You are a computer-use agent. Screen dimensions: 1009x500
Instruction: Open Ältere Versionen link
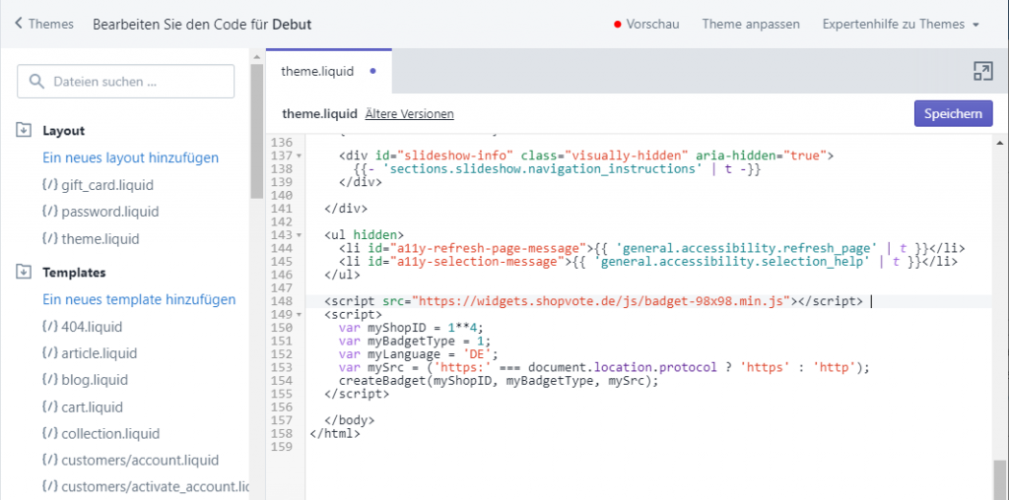409,114
